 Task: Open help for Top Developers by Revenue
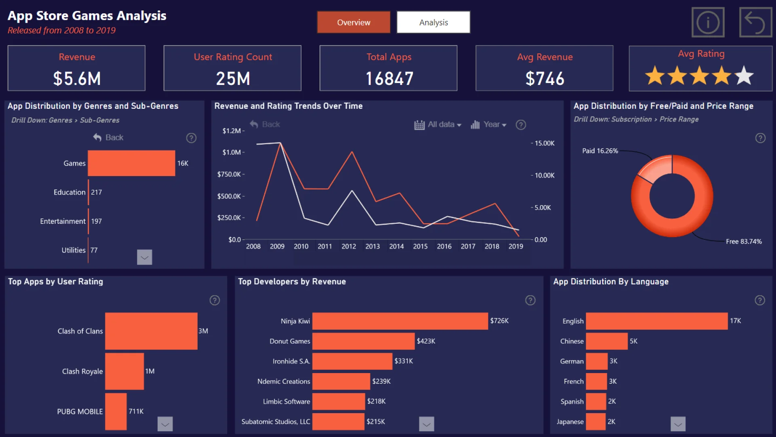coord(530,300)
